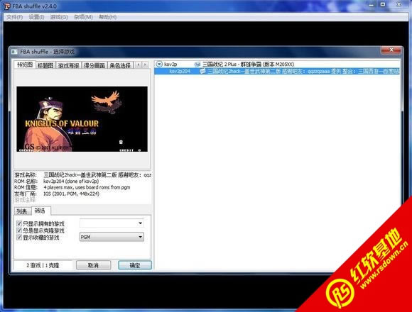
Task: Toggle the show only owned games checkbox
Action: click(19, 223)
